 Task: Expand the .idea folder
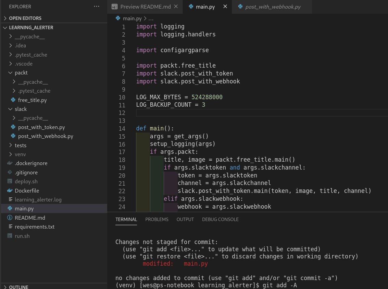point(10,45)
